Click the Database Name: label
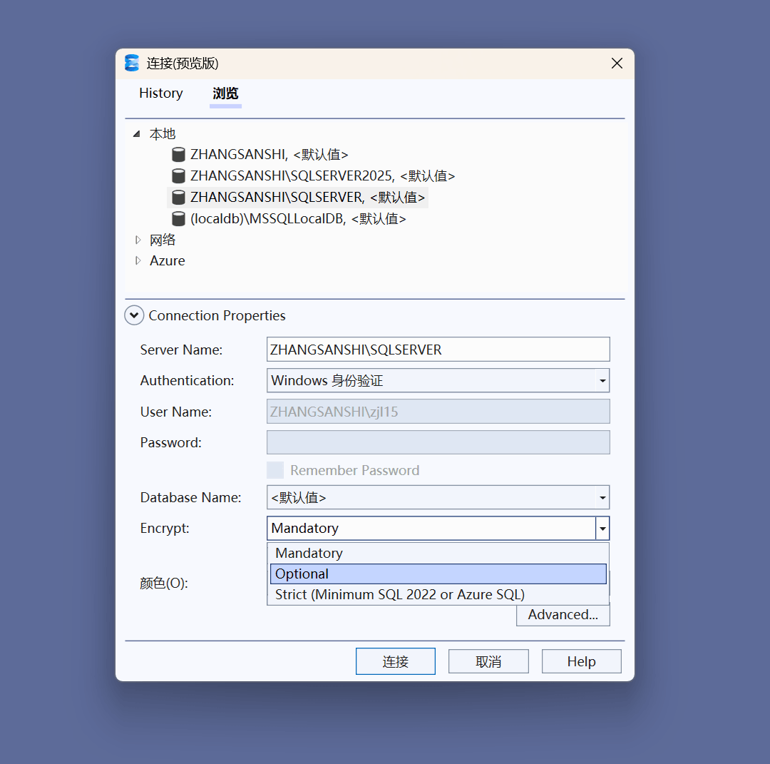The width and height of the screenshot is (770, 764). [190, 498]
